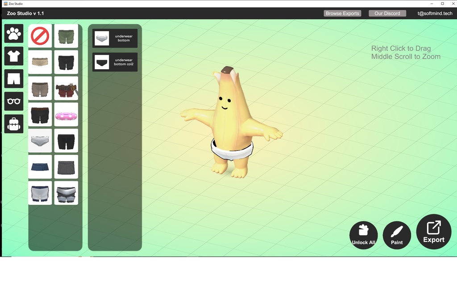Image resolution: width=457 pixels, height=295 pixels.
Task: Select the paw character category
Action: click(x=13, y=33)
